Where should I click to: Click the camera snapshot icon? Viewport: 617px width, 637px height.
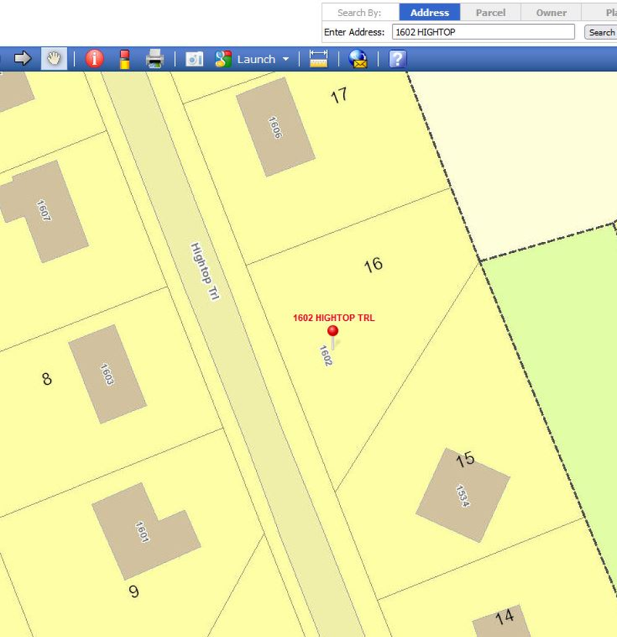pyautogui.click(x=194, y=59)
